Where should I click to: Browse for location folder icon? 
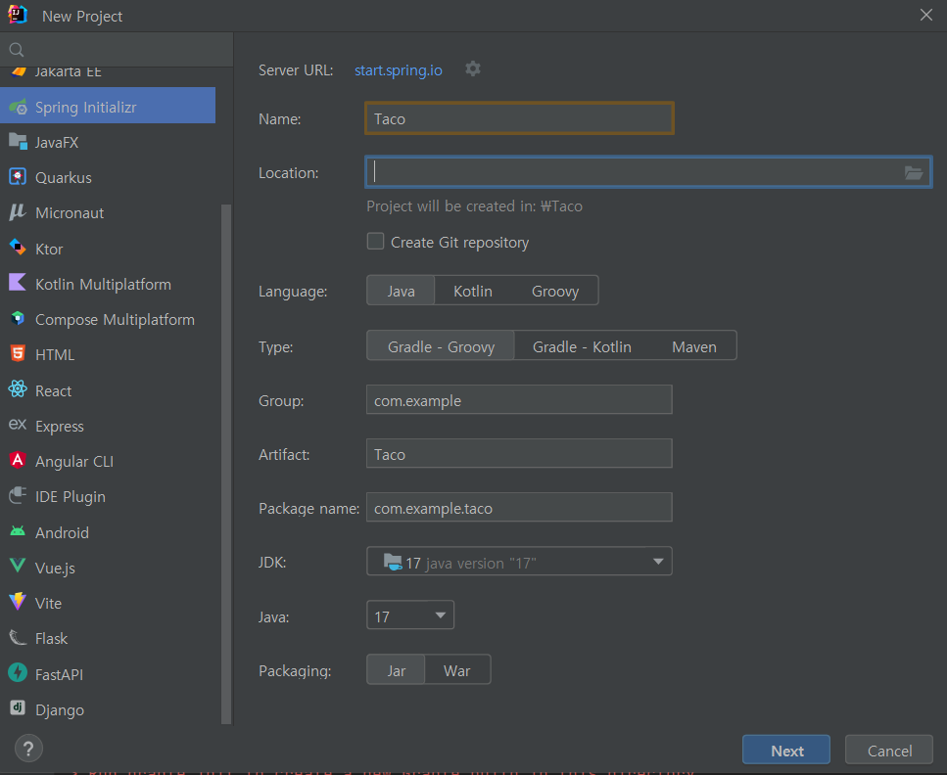tap(913, 173)
